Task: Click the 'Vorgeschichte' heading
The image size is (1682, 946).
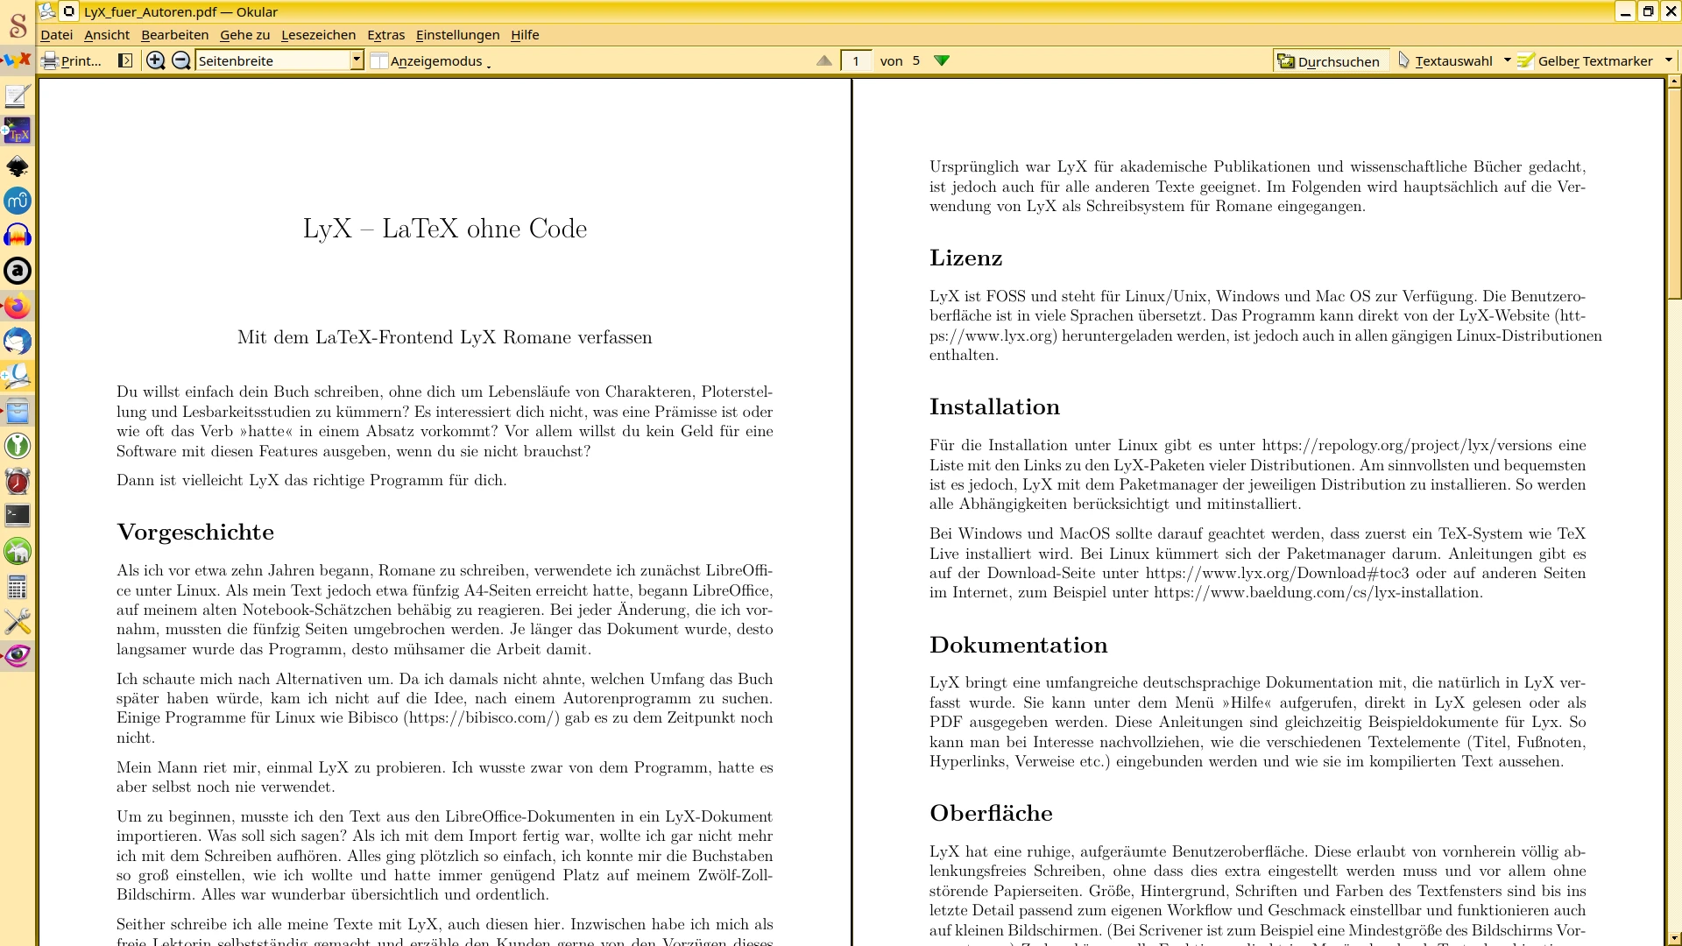Action: 195,533
